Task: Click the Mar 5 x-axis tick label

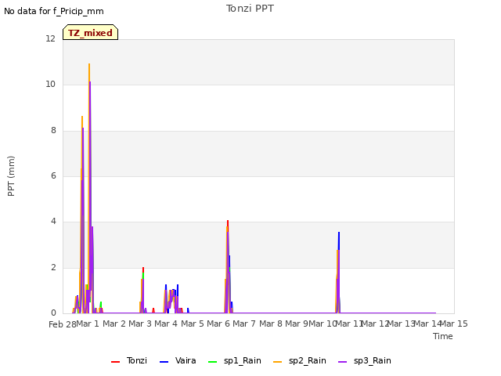Action: 193,324
